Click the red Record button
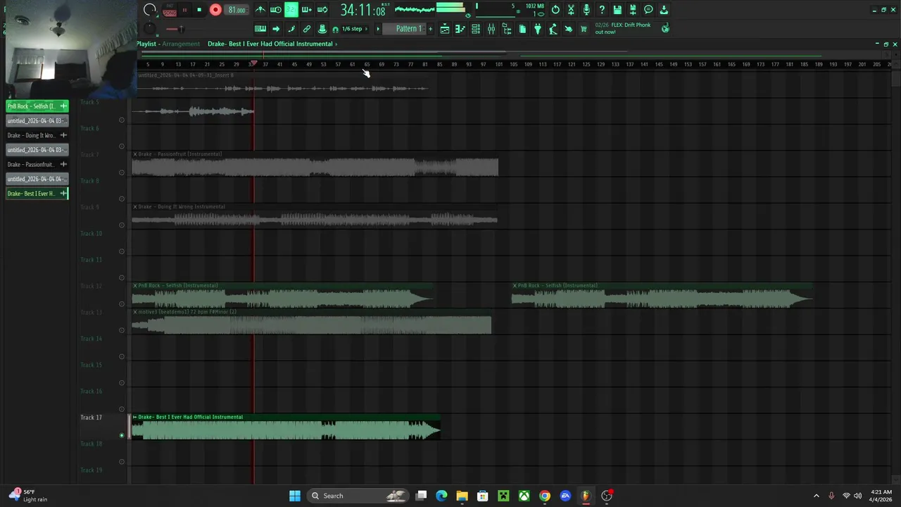The image size is (901, 507). click(215, 10)
